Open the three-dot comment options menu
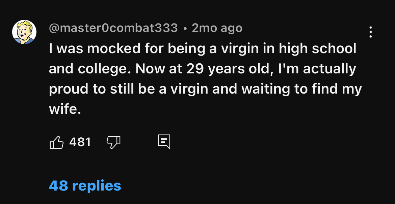 pos(370,32)
